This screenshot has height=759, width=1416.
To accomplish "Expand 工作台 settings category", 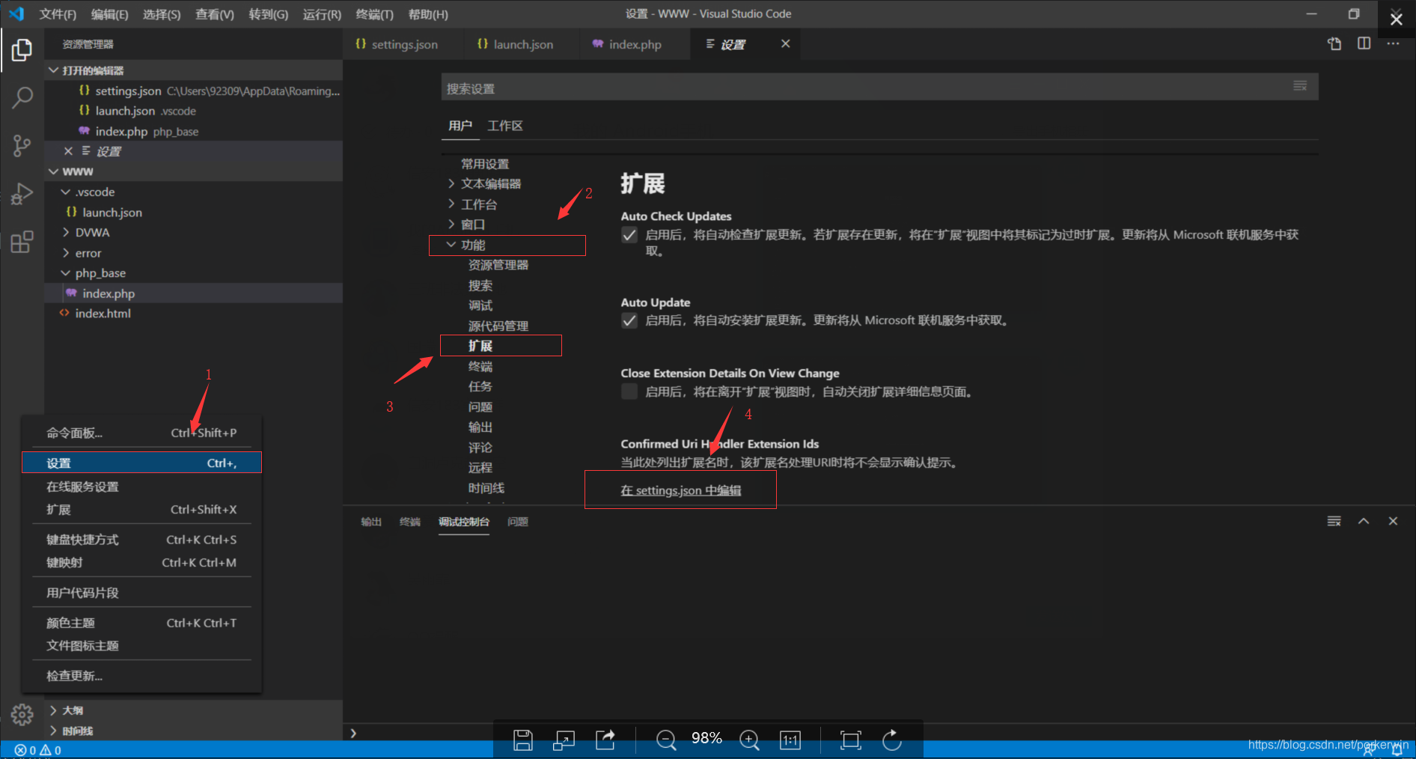I will [451, 204].
